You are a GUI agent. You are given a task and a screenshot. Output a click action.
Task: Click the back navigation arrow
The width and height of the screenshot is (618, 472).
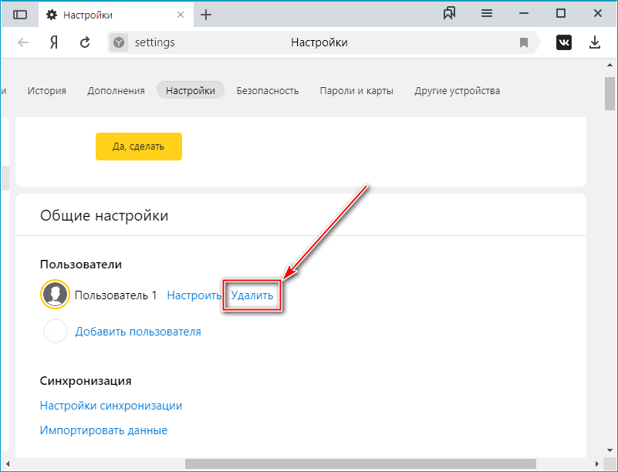23,42
